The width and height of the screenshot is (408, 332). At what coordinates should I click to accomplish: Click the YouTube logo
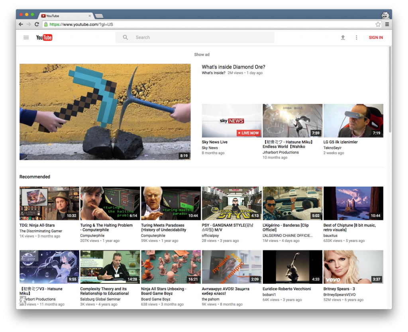point(44,37)
